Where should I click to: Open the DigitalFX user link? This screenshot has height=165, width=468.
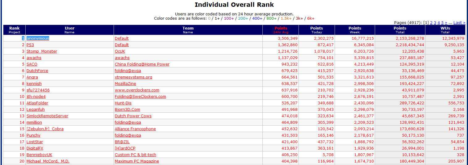pyautogui.click(x=35, y=148)
